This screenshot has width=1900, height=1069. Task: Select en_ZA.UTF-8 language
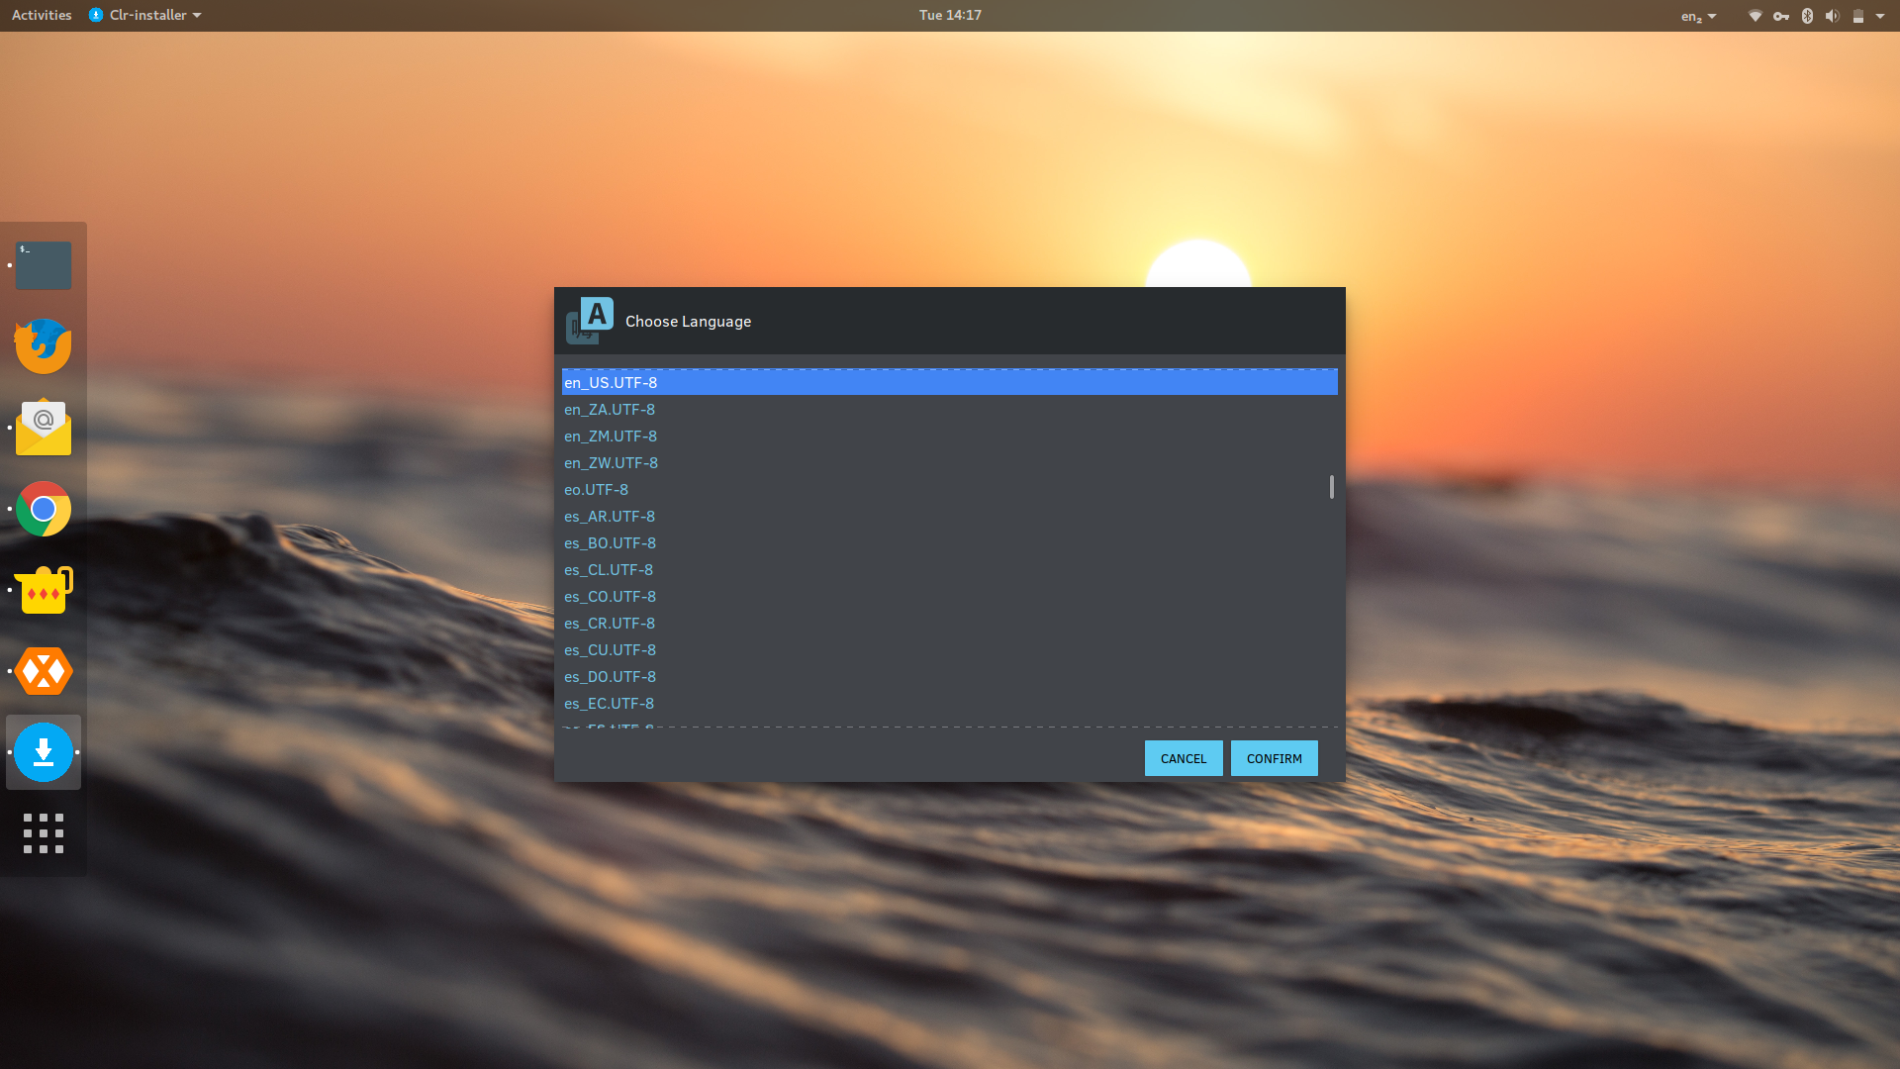pyautogui.click(x=950, y=409)
